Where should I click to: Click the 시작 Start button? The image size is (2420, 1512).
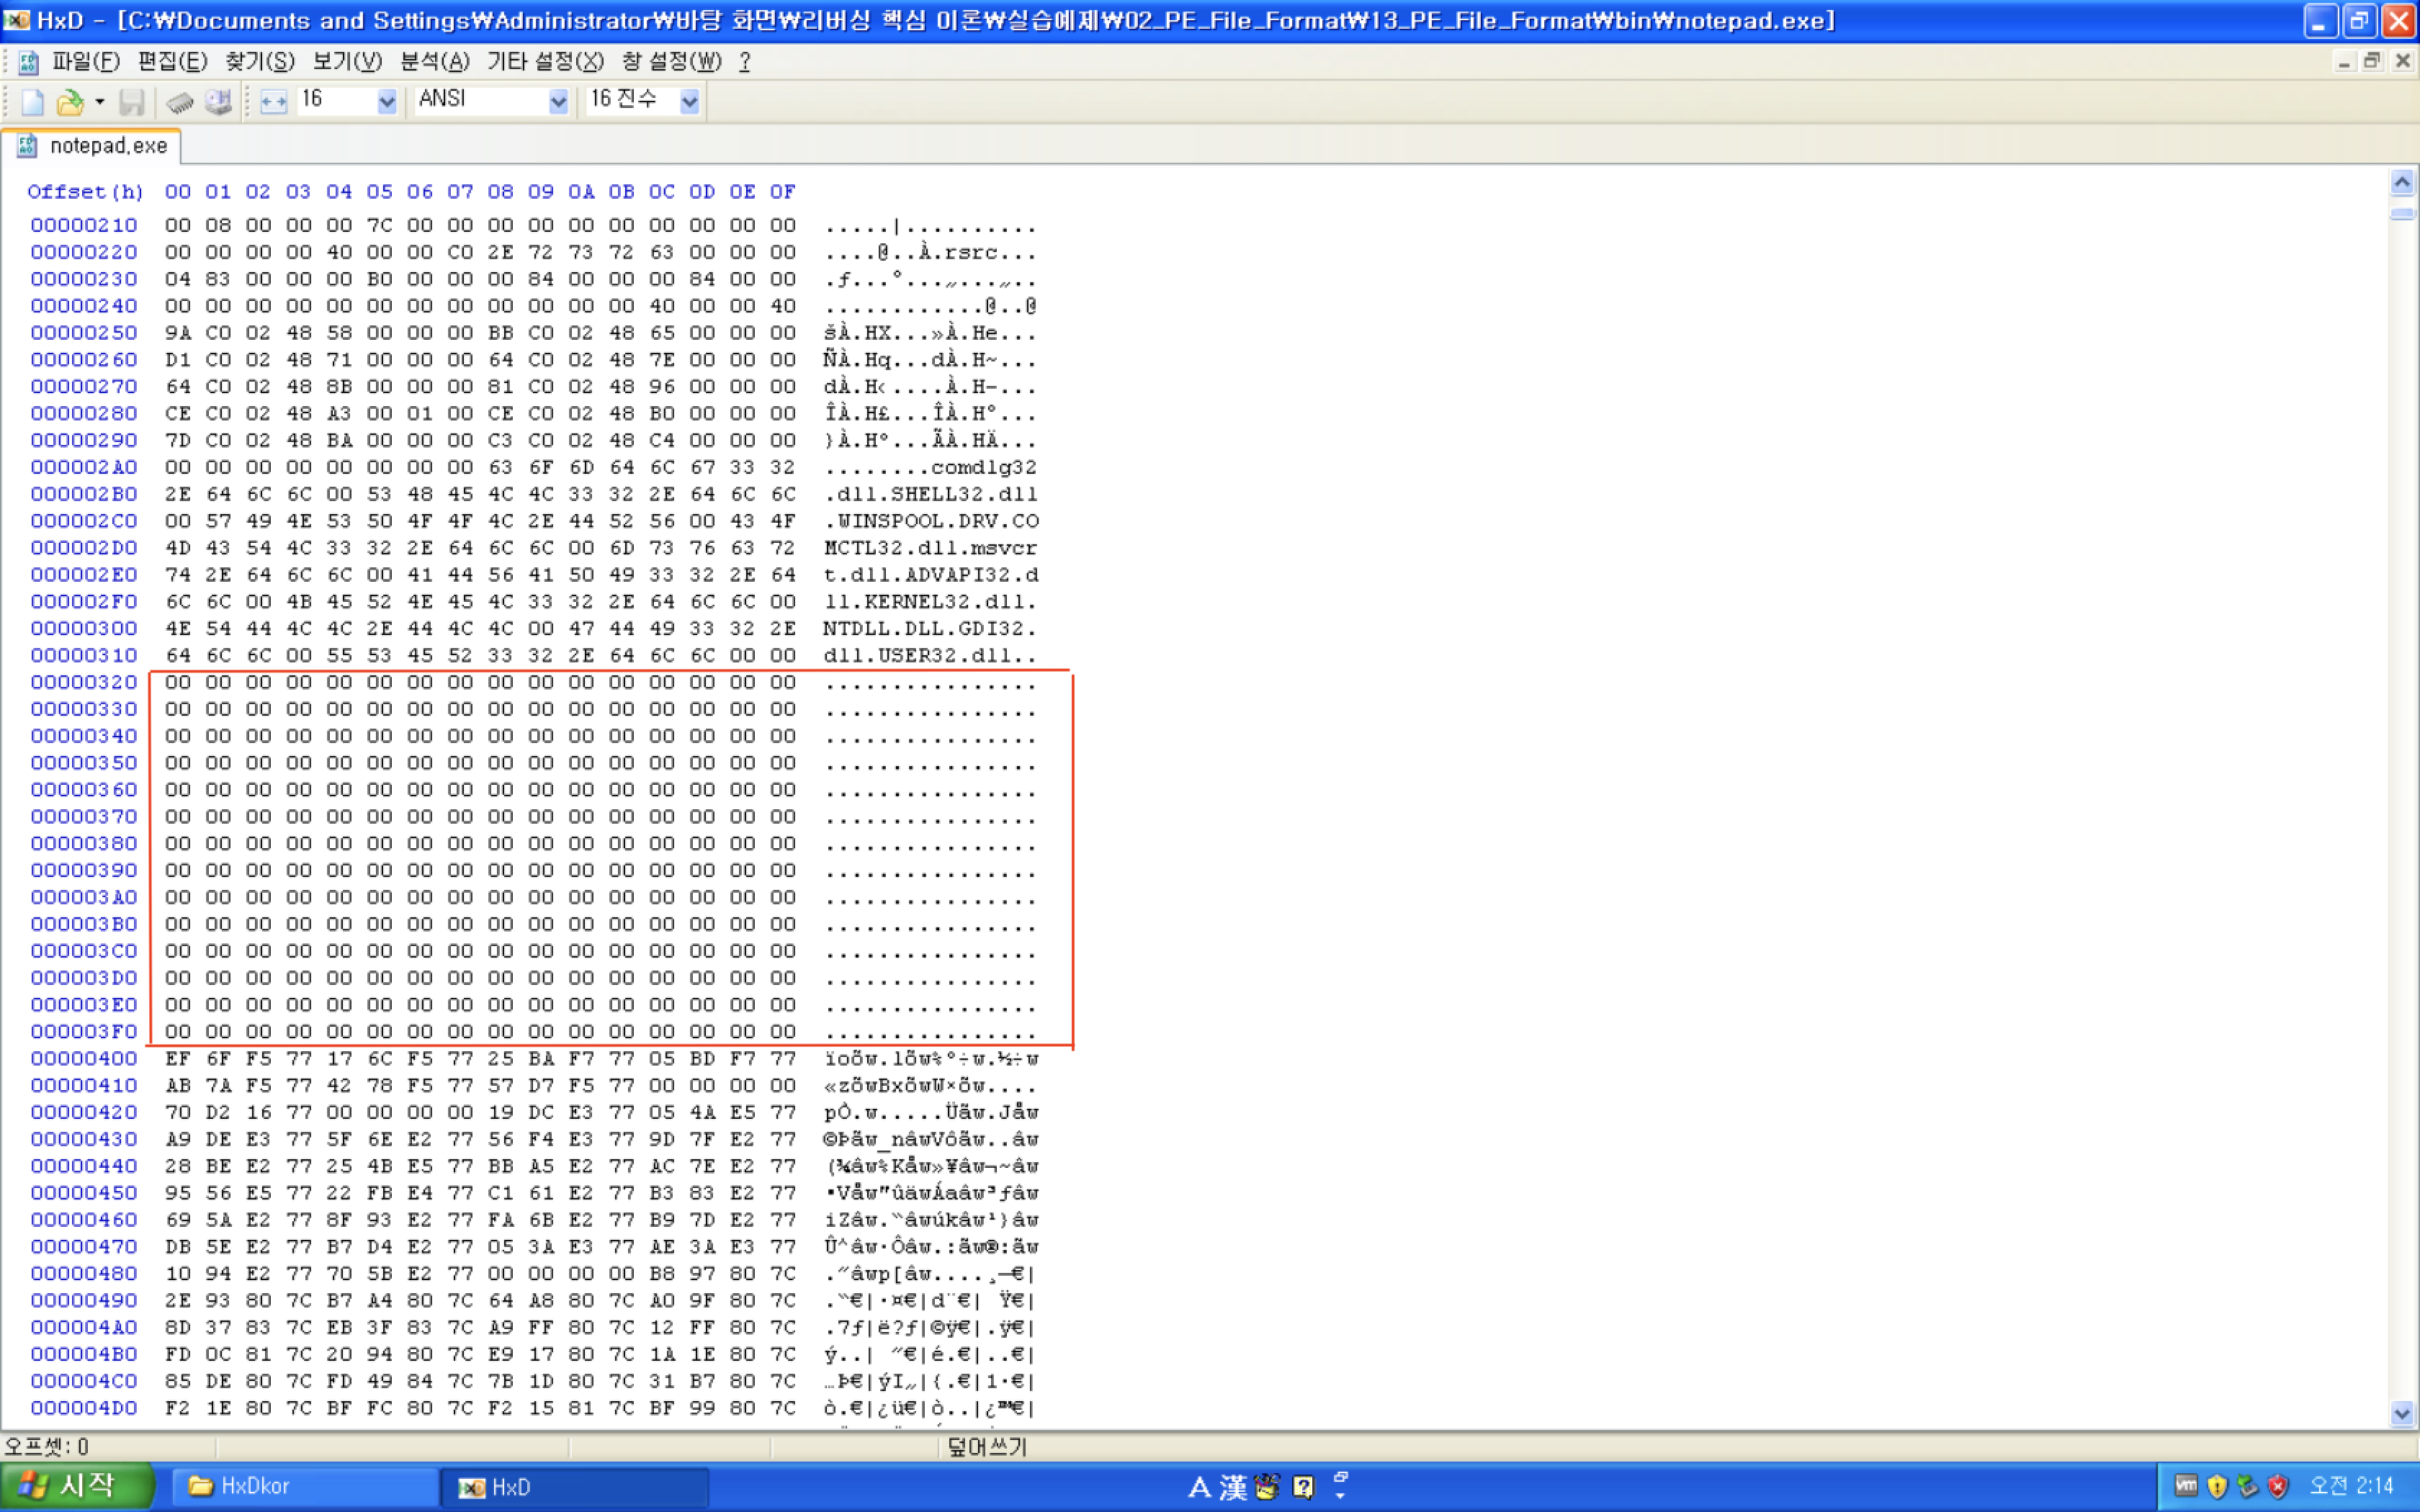point(75,1486)
